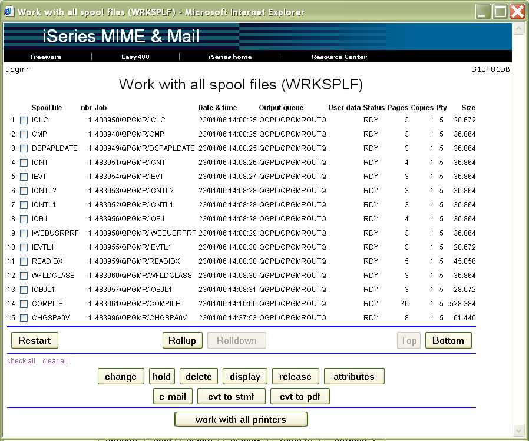Click the Internet Explorer icon in title bar
The height and width of the screenshot is (441, 529).
pyautogui.click(x=9, y=12)
